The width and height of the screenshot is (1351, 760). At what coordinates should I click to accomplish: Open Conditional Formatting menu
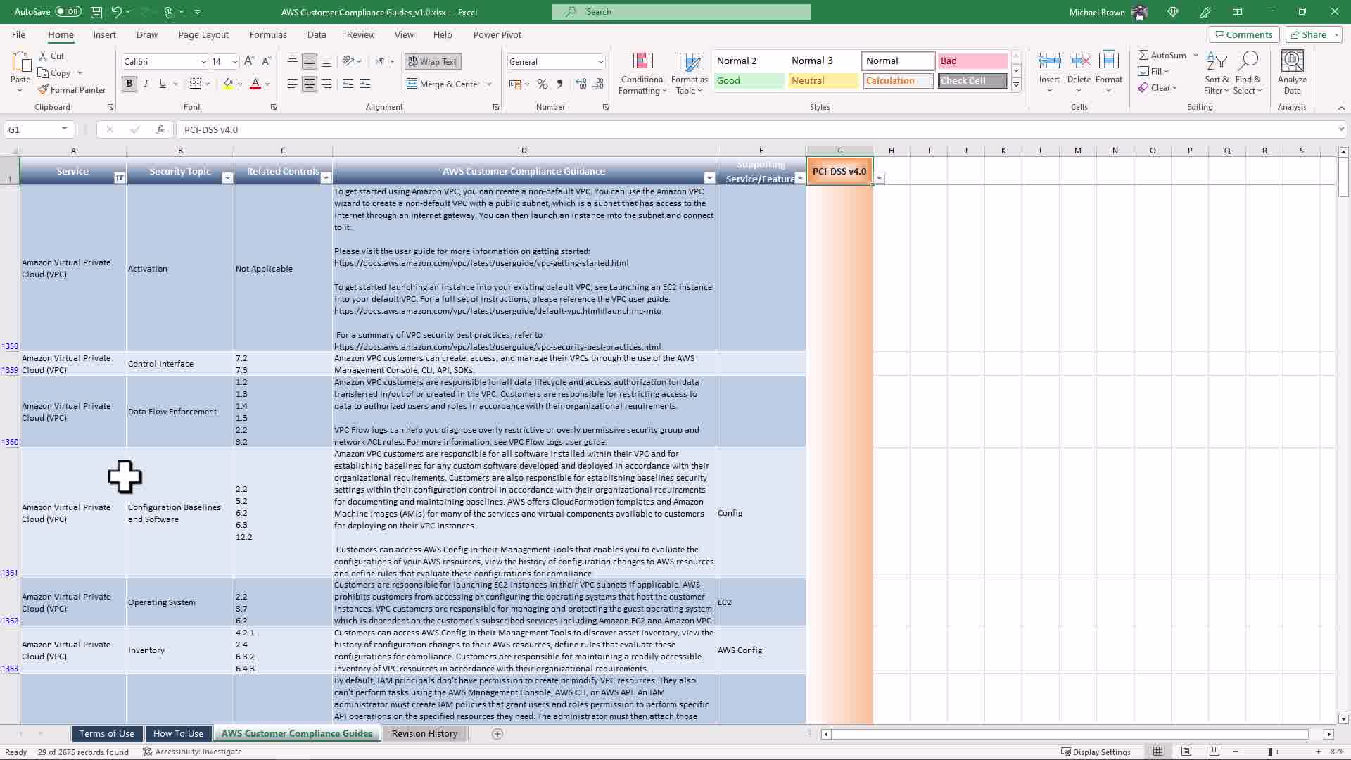click(x=642, y=73)
